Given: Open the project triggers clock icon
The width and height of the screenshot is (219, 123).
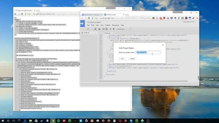Looking at the screenshot, I should [106, 29].
